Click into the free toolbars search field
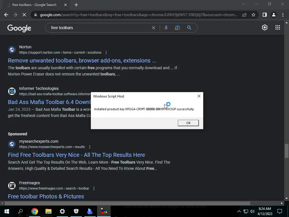This screenshot has height=217, width=289. click(100, 28)
